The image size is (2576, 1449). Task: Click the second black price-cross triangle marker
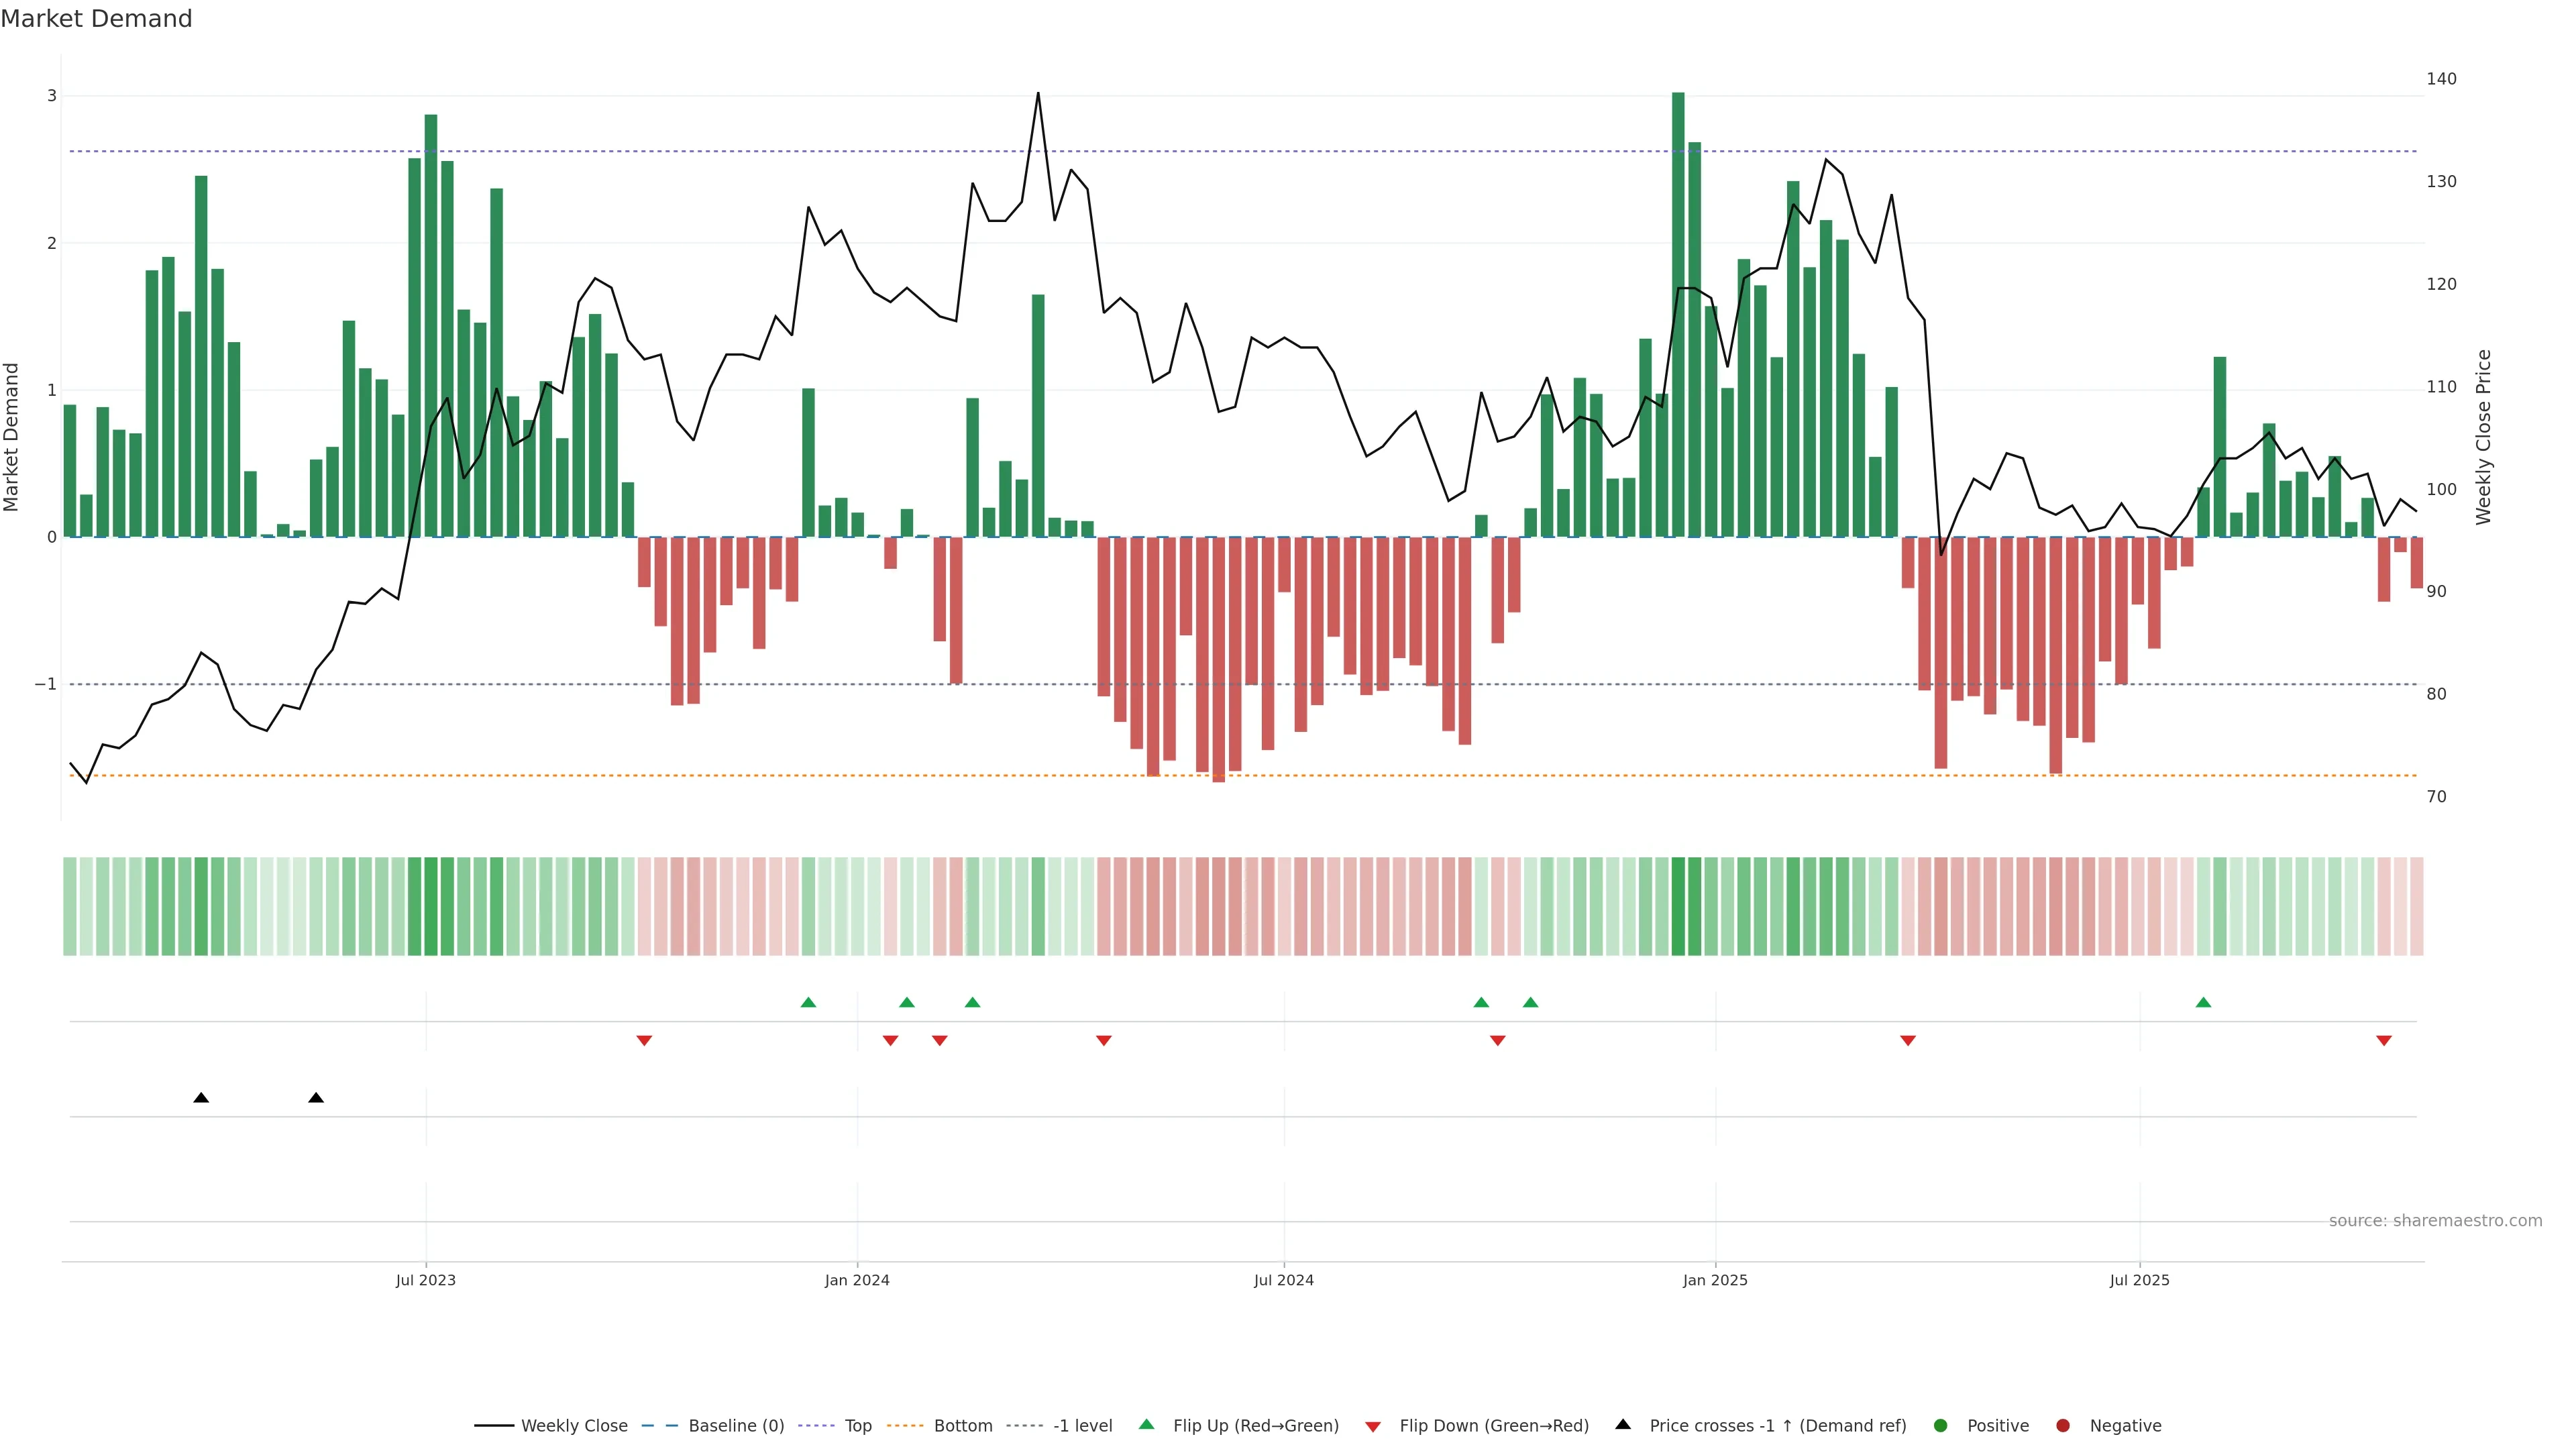[316, 1097]
